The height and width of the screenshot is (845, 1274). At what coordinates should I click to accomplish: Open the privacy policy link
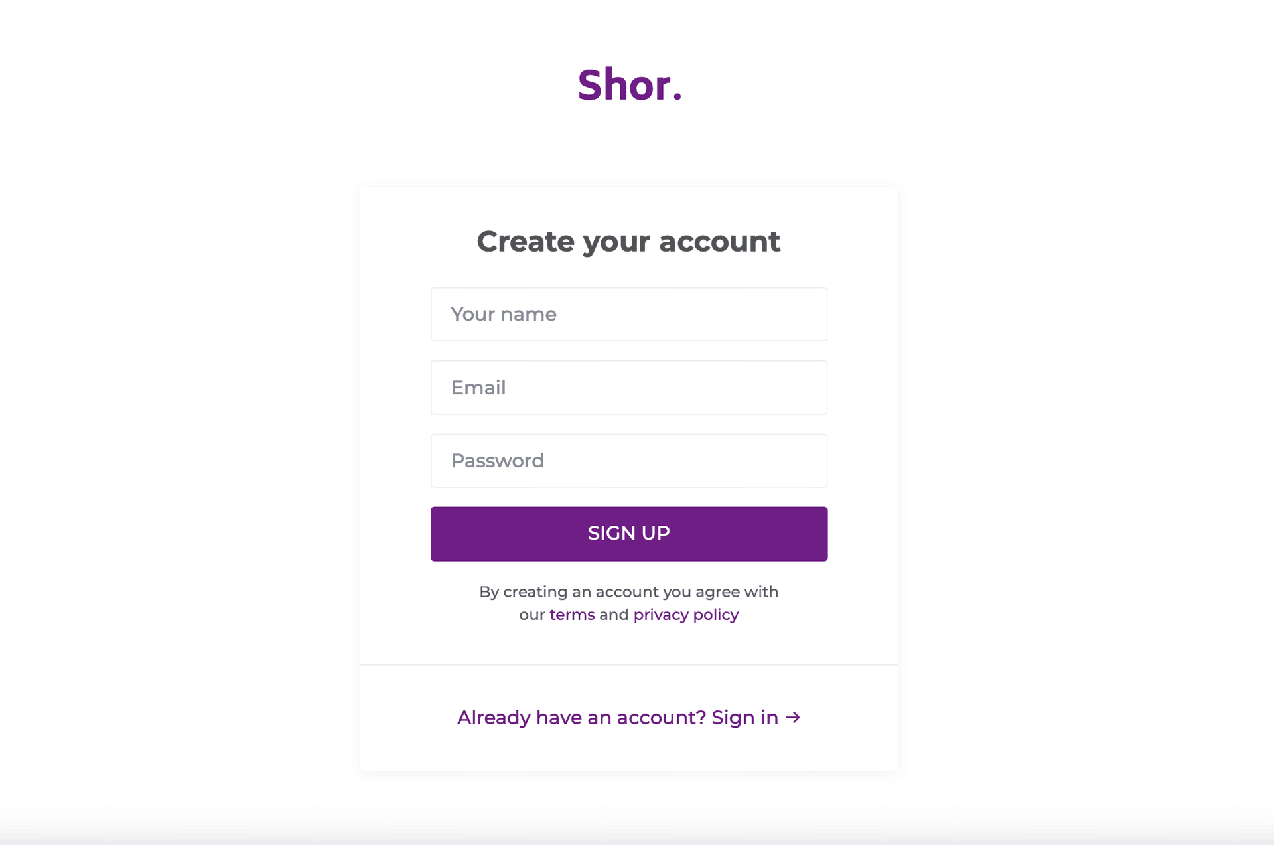pyautogui.click(x=685, y=615)
